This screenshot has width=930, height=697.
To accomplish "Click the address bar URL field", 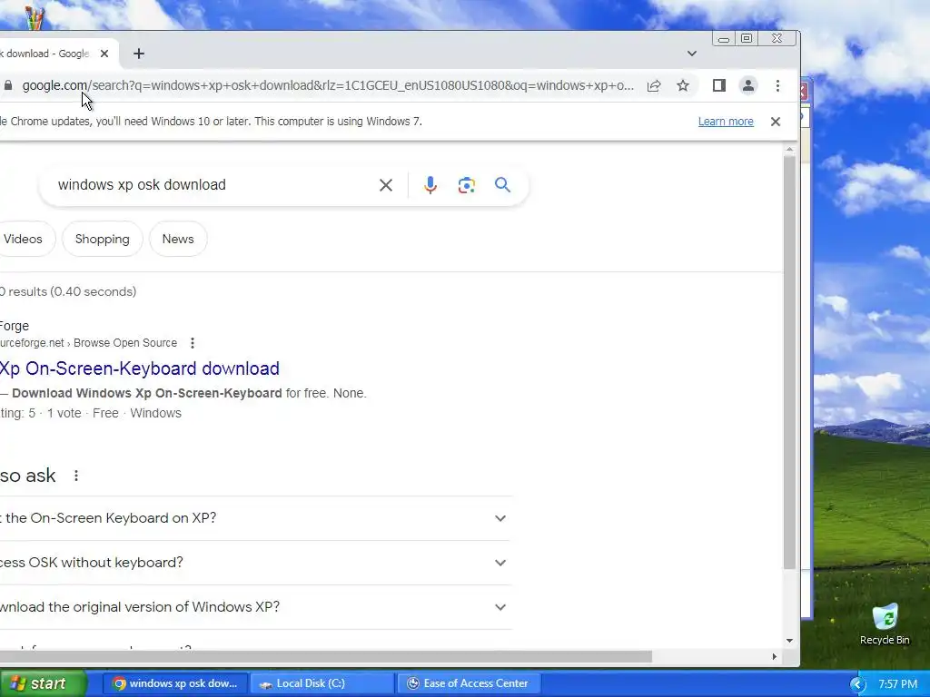I will click(328, 85).
